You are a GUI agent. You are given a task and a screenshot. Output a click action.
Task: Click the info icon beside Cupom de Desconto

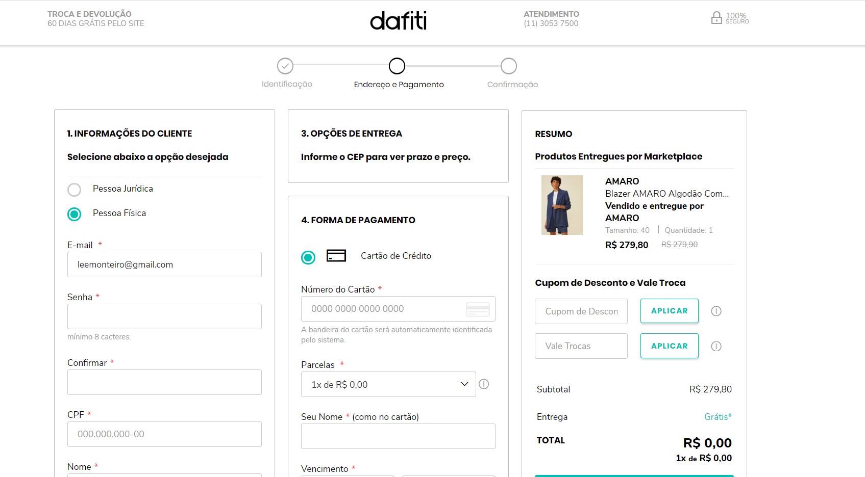click(716, 311)
